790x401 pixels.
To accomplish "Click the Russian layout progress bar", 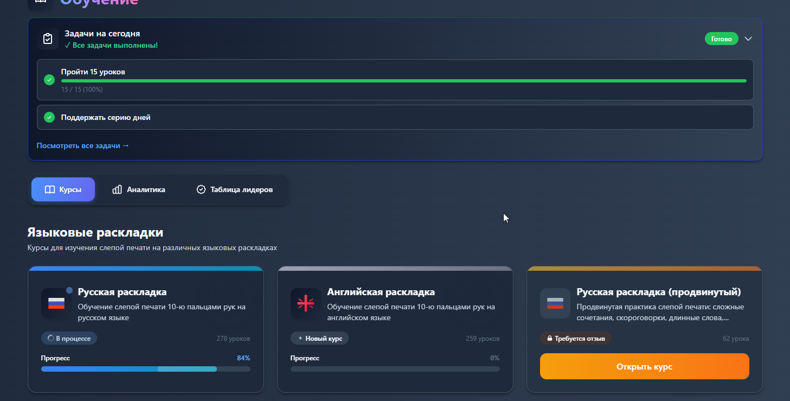I will click(x=145, y=369).
